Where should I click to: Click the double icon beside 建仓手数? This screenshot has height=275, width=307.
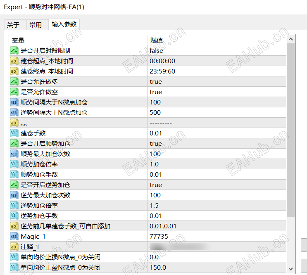[x=14, y=133]
